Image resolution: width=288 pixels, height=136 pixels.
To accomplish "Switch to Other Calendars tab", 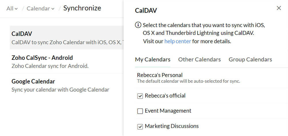I will (x=199, y=60).
